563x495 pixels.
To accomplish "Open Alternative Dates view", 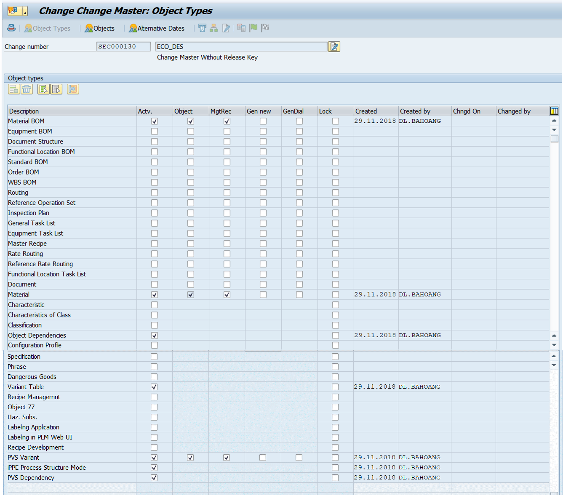I will (x=157, y=28).
